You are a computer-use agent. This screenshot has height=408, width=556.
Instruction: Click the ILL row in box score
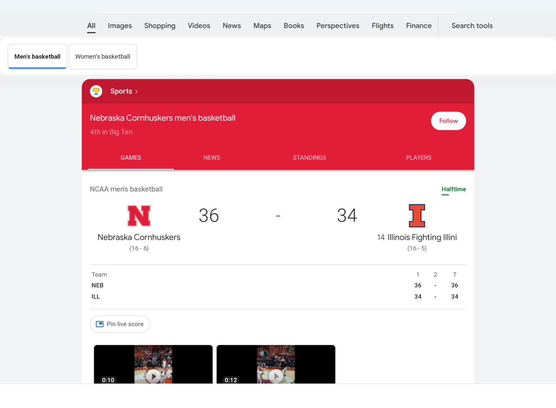[278, 296]
